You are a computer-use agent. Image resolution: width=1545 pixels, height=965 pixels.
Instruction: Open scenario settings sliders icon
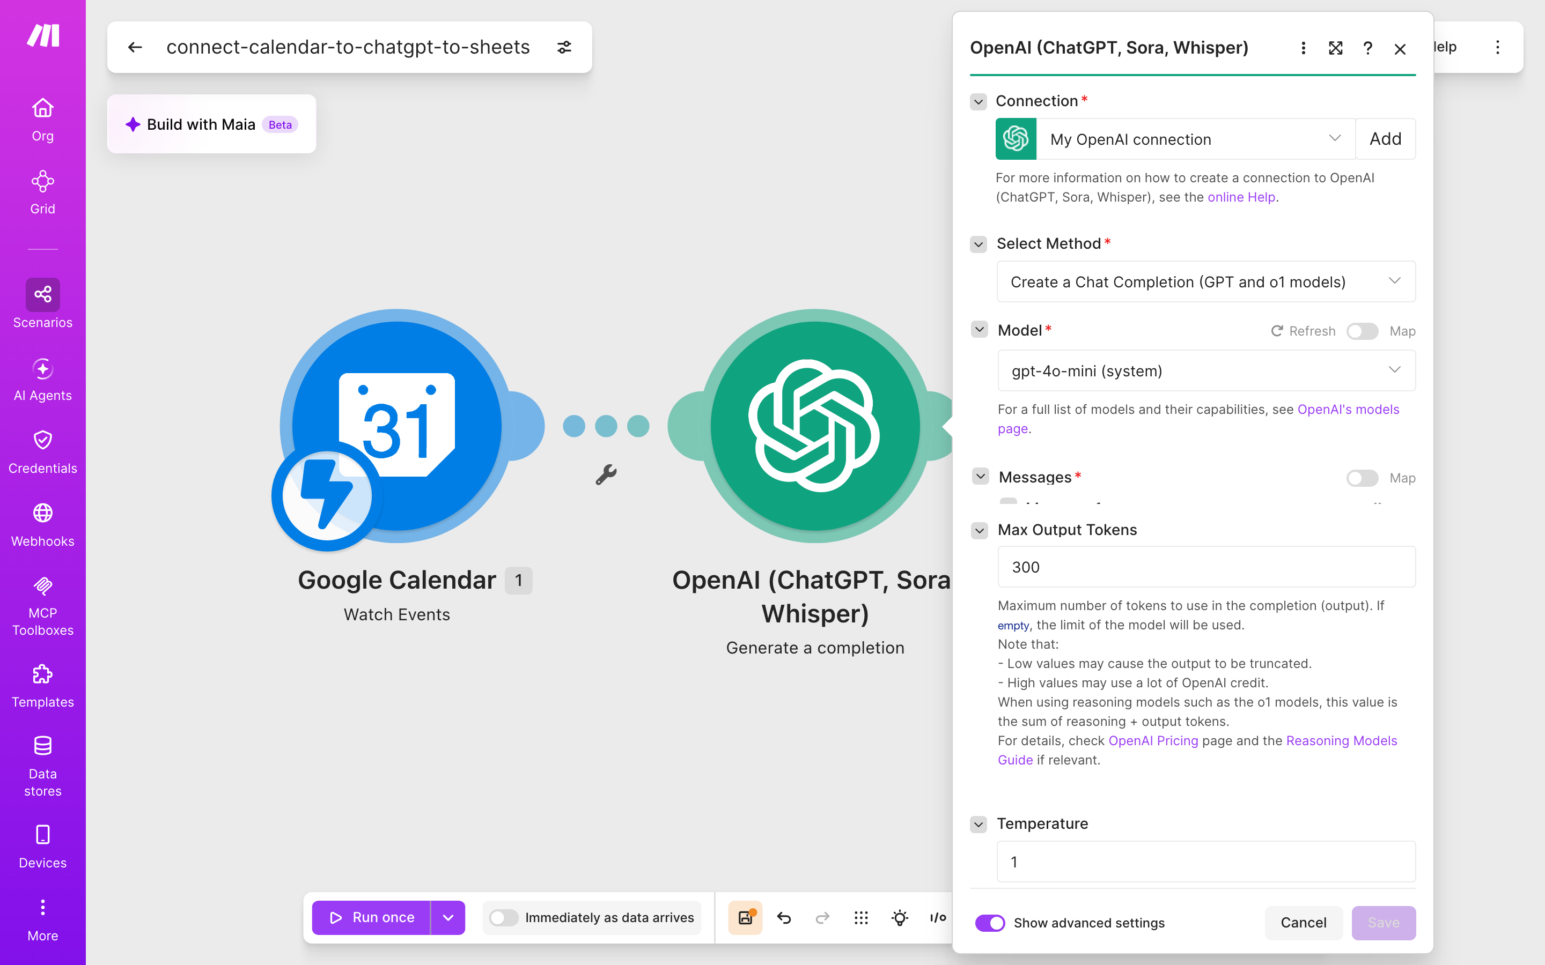564,47
